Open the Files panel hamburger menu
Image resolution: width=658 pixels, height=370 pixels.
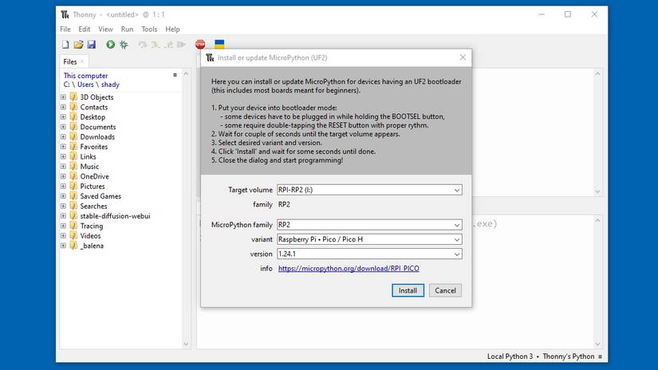[x=175, y=75]
